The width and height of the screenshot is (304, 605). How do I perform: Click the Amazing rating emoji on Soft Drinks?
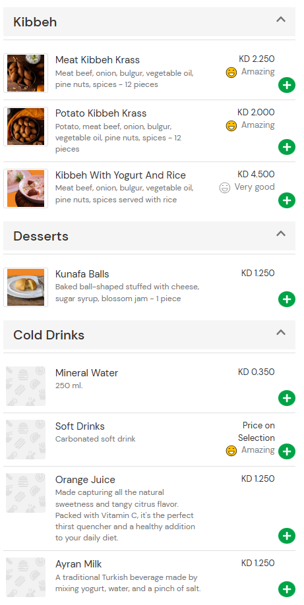tap(231, 450)
